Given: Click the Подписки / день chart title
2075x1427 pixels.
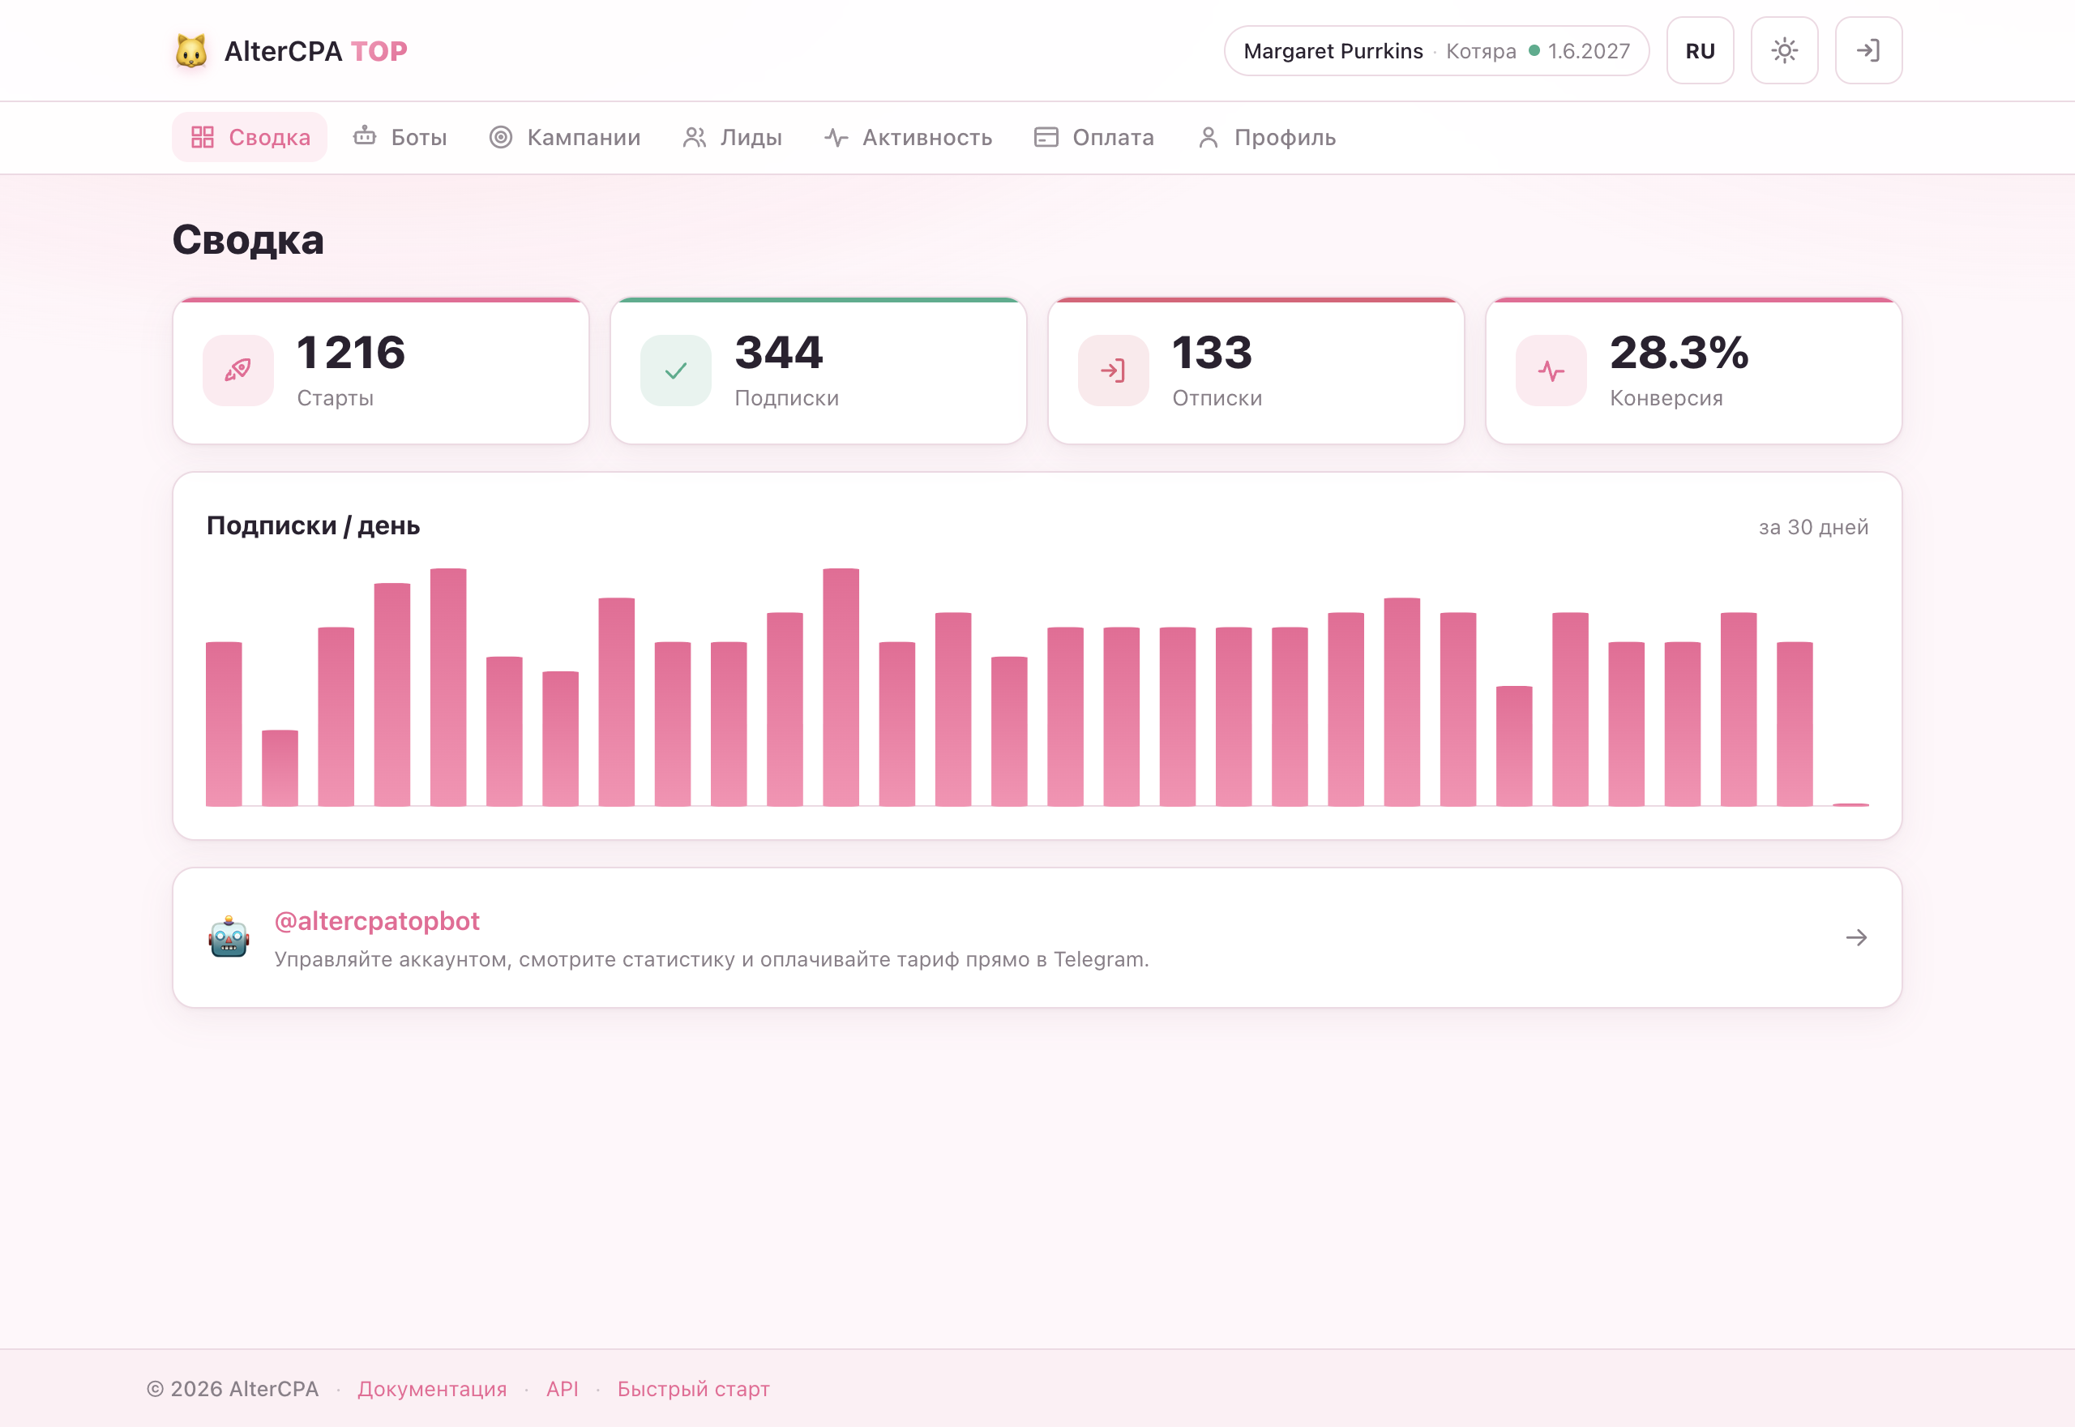Looking at the screenshot, I should [x=313, y=525].
